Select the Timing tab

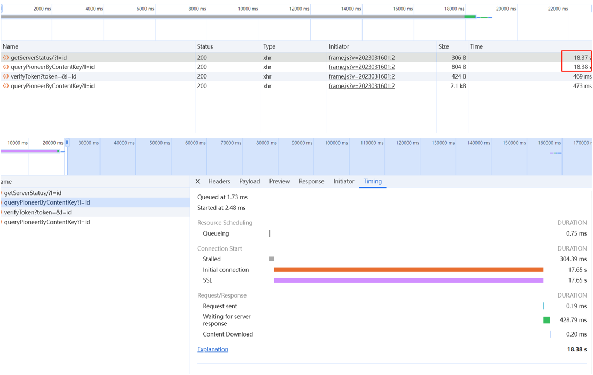pos(373,181)
